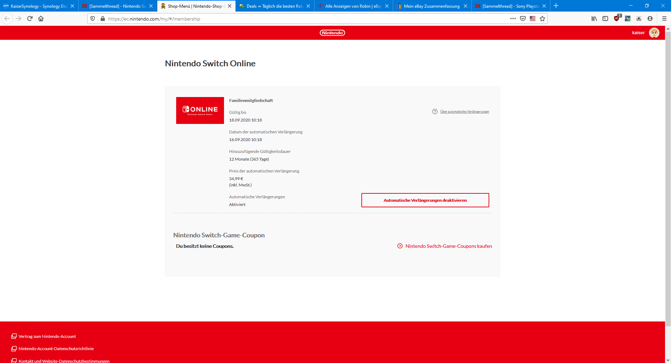Open Über automatische Verlängerungen link
Screen dimensions: 671x363
(x=464, y=112)
